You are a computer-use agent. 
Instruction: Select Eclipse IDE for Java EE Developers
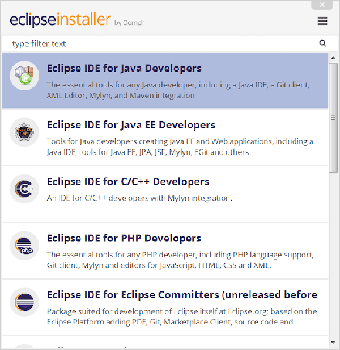(165, 137)
